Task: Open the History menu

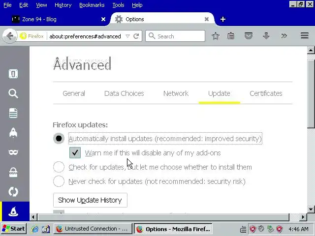Action: [63, 5]
